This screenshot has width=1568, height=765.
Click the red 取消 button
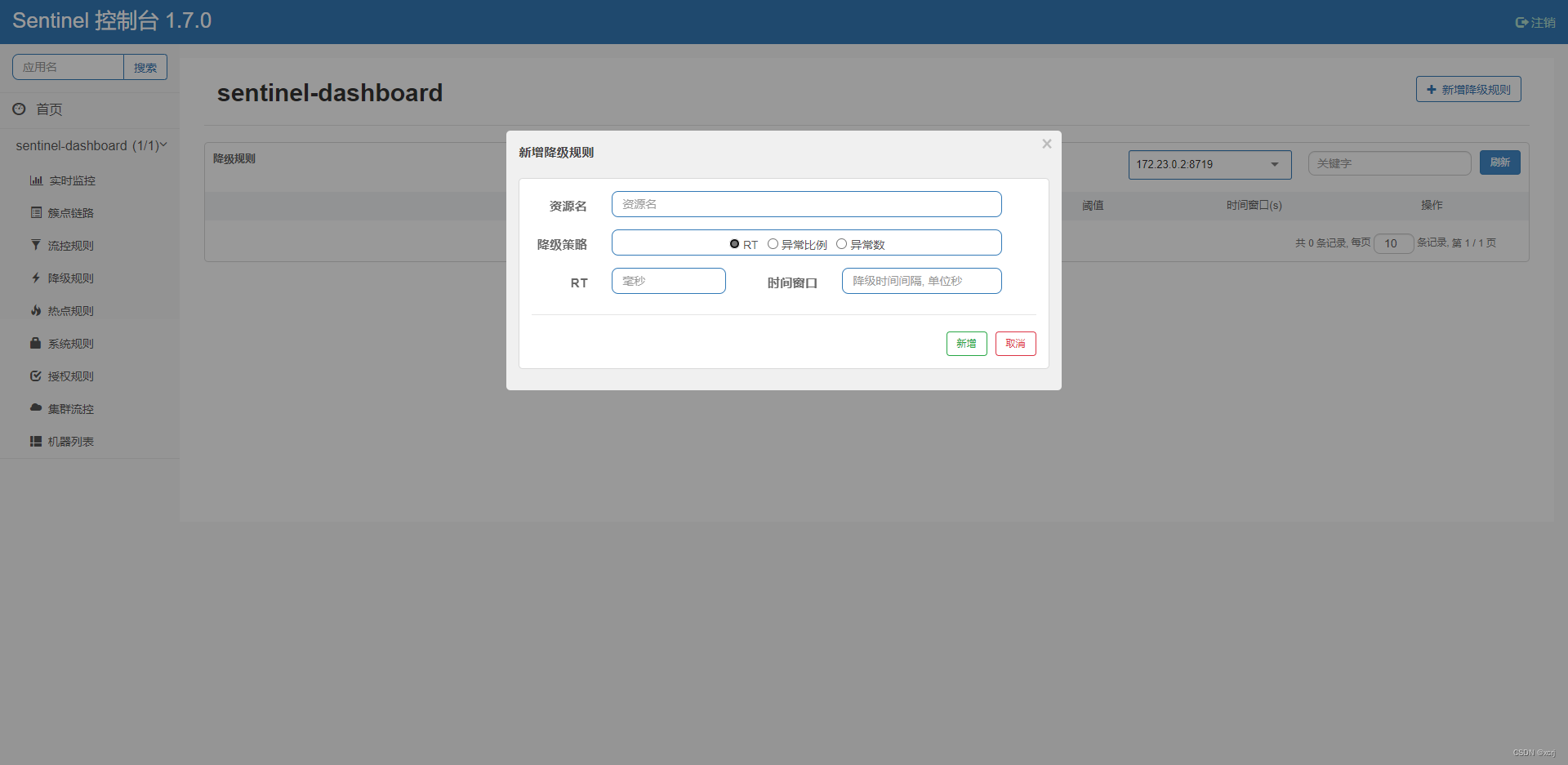coord(1016,344)
